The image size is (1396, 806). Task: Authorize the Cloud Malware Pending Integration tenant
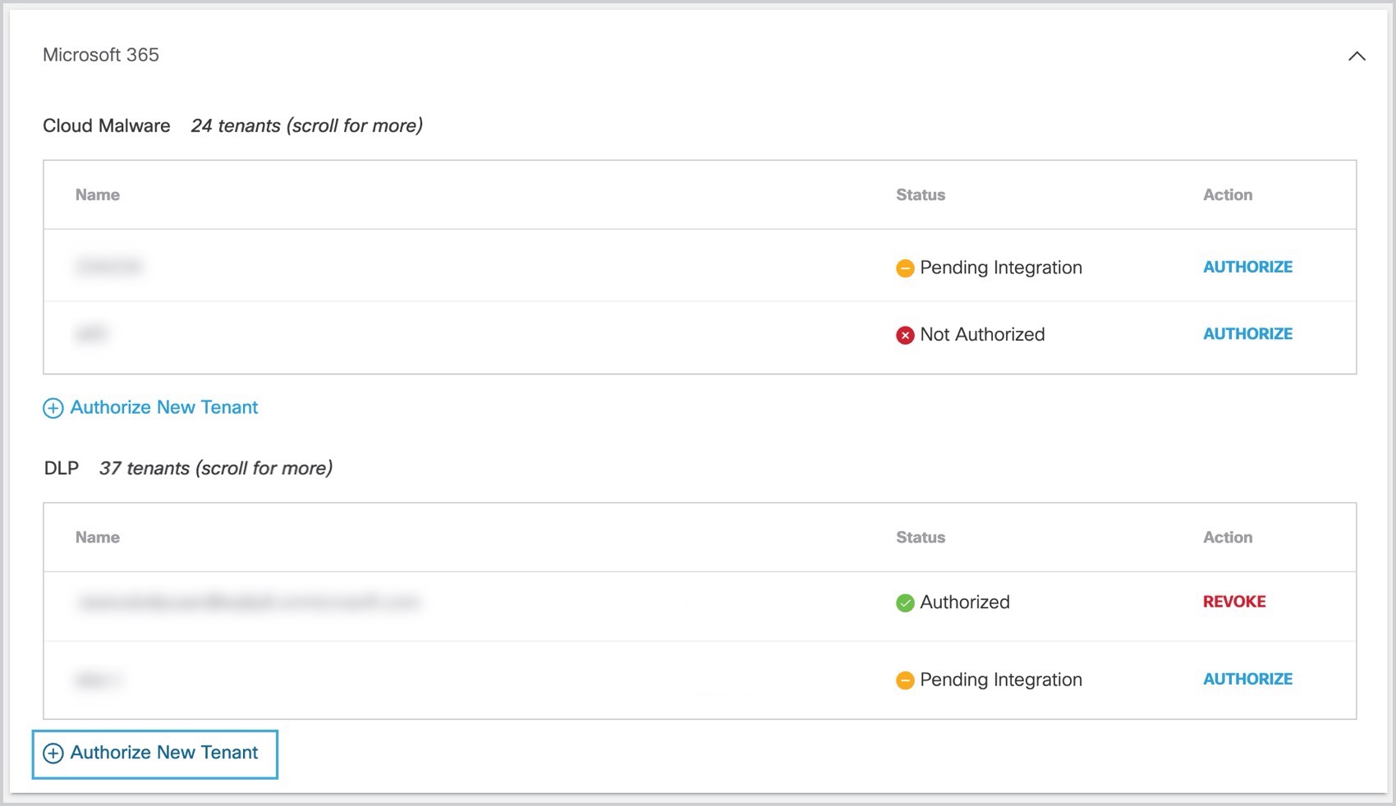1247,267
